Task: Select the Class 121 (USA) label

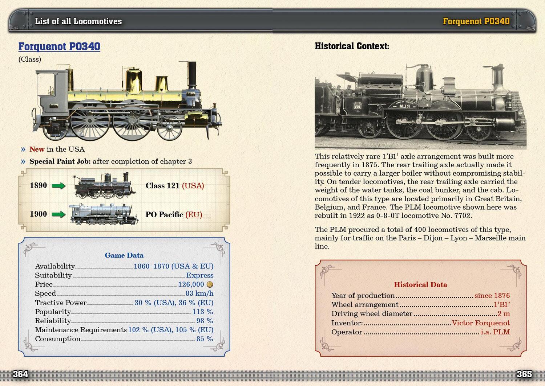Action: 175,186
